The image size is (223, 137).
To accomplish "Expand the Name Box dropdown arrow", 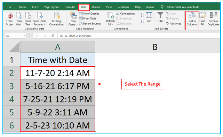I will coord(24,35).
